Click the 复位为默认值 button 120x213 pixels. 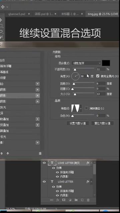pos(102,123)
